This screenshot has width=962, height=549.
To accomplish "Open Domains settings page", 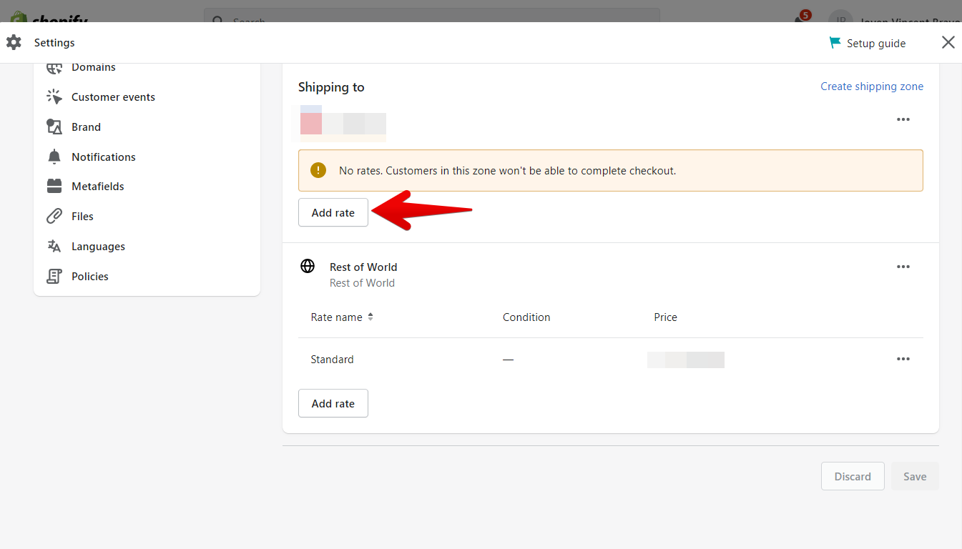I will (x=93, y=67).
